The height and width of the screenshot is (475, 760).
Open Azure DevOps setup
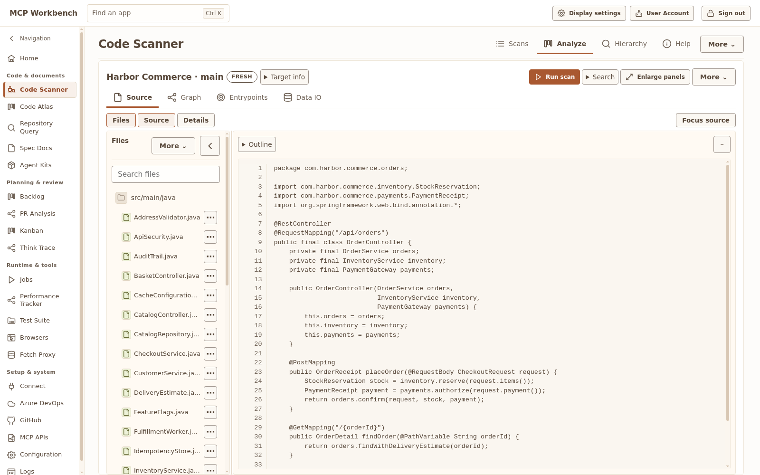click(x=40, y=403)
